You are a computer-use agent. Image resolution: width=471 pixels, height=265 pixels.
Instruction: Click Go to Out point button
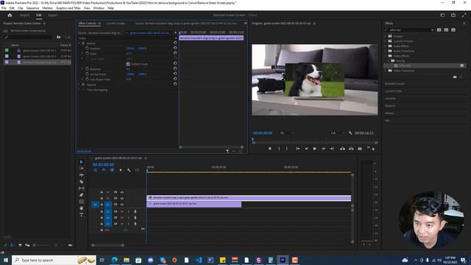click(x=332, y=149)
